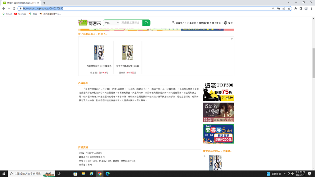Open the Gmail bookmark

(7, 14)
